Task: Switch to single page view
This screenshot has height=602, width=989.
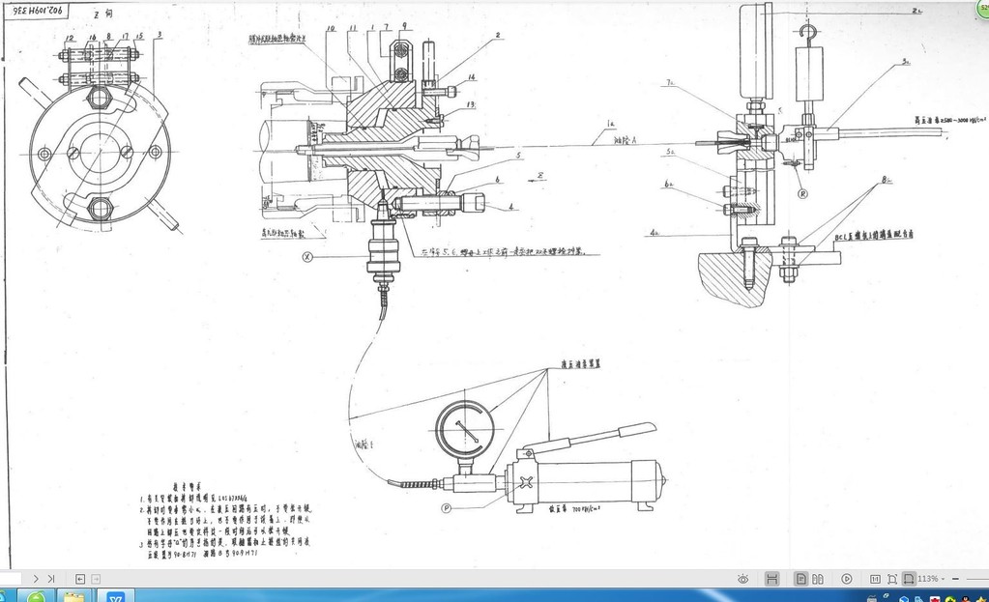Action: (801, 579)
